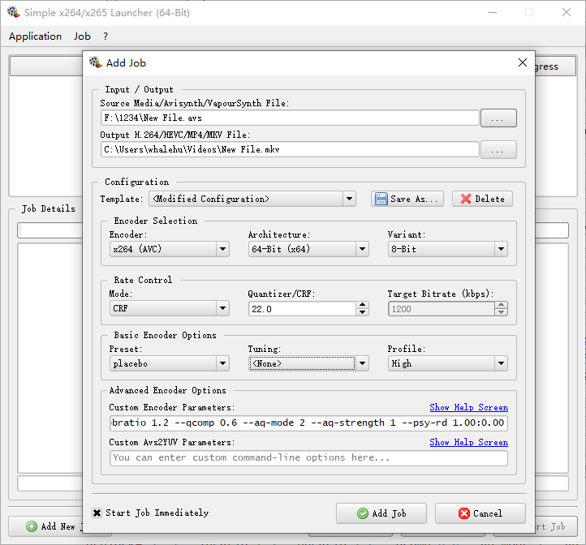Click the Delete template button

click(482, 199)
